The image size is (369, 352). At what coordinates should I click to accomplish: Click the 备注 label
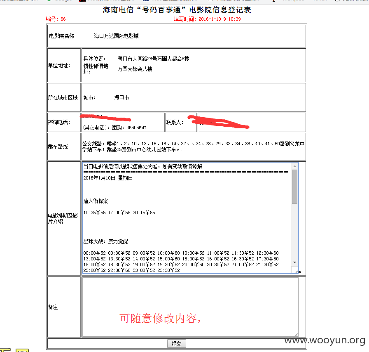(53, 307)
